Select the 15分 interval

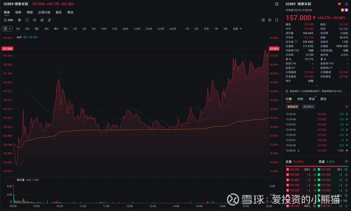(115, 29)
